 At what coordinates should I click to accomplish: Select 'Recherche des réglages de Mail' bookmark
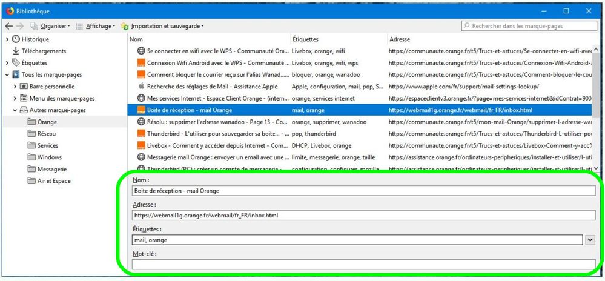pyautogui.click(x=212, y=87)
